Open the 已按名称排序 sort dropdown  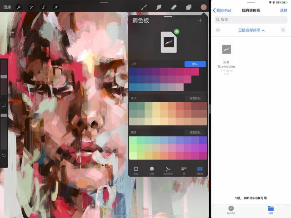pyautogui.click(x=251, y=30)
